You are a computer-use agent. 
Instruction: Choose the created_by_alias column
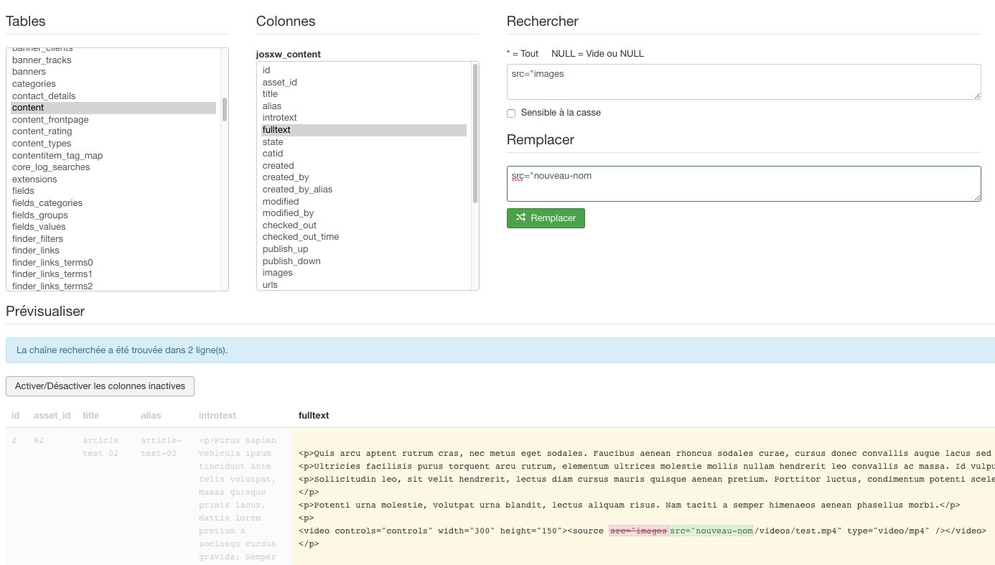coord(364,190)
